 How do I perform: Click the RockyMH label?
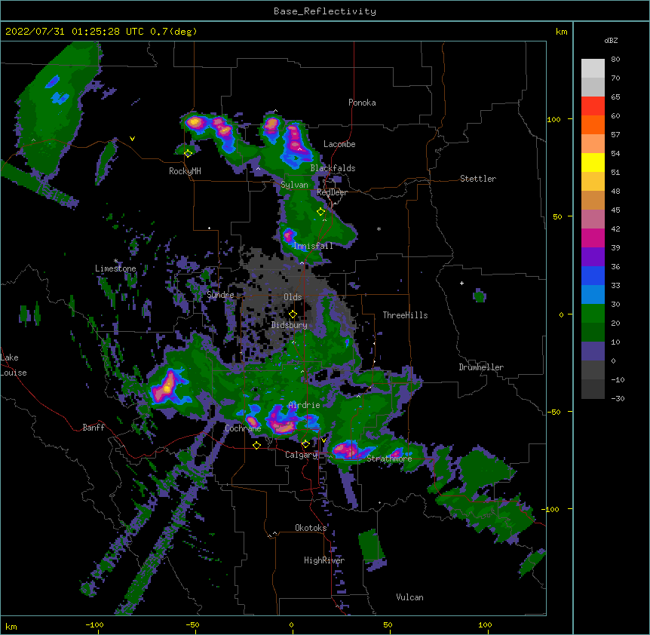pyautogui.click(x=185, y=170)
